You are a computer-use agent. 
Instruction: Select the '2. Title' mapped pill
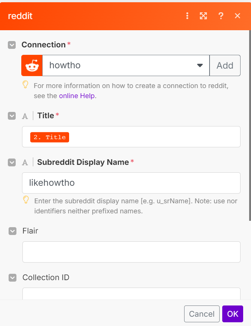click(x=50, y=137)
